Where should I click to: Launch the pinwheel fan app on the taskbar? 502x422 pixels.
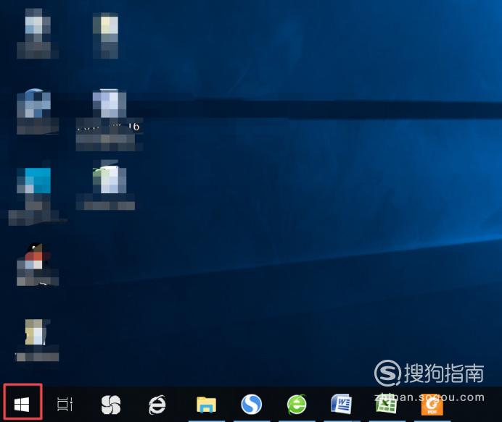click(111, 405)
